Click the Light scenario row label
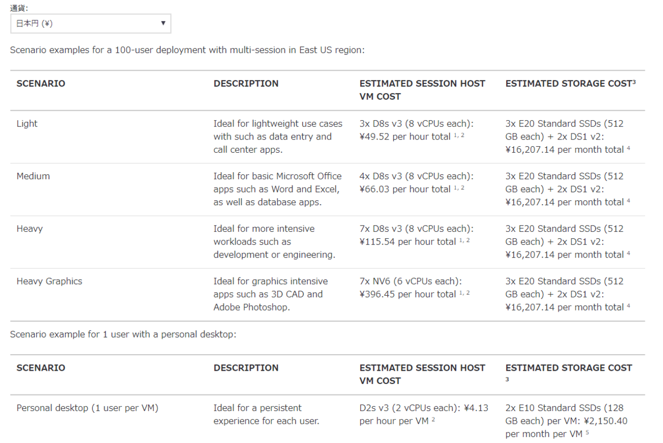The width and height of the screenshot is (663, 443). 27,124
